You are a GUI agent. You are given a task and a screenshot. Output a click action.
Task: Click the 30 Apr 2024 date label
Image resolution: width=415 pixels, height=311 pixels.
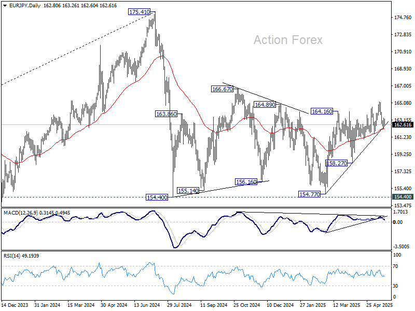(x=114, y=305)
